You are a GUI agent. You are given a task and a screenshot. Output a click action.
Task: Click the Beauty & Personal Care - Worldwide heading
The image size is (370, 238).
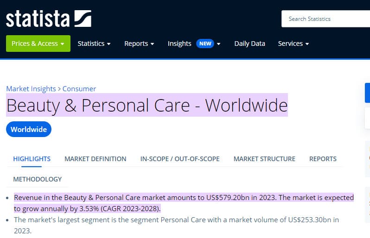click(147, 105)
